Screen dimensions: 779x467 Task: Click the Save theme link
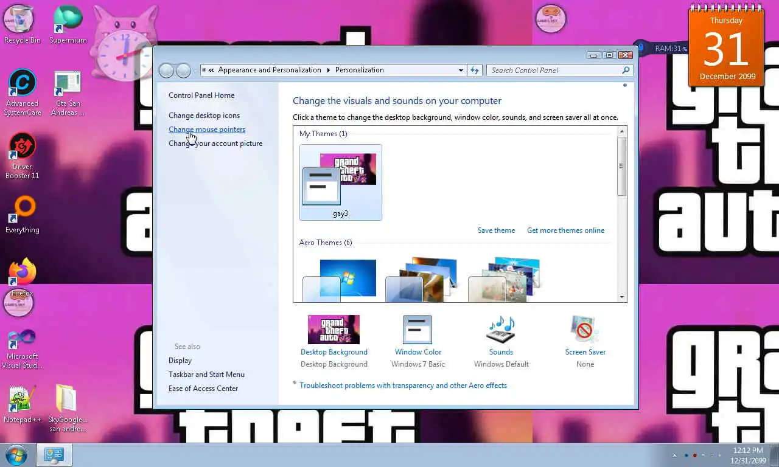pos(496,230)
